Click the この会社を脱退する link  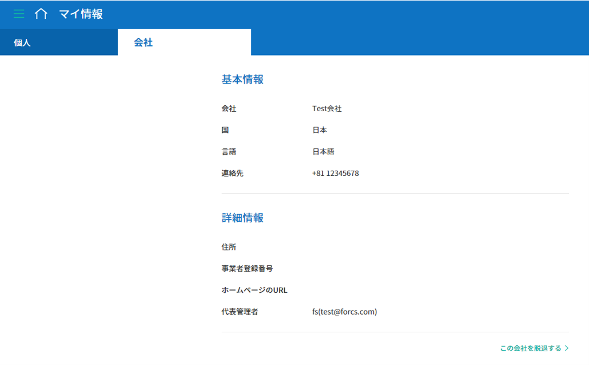[x=531, y=348]
